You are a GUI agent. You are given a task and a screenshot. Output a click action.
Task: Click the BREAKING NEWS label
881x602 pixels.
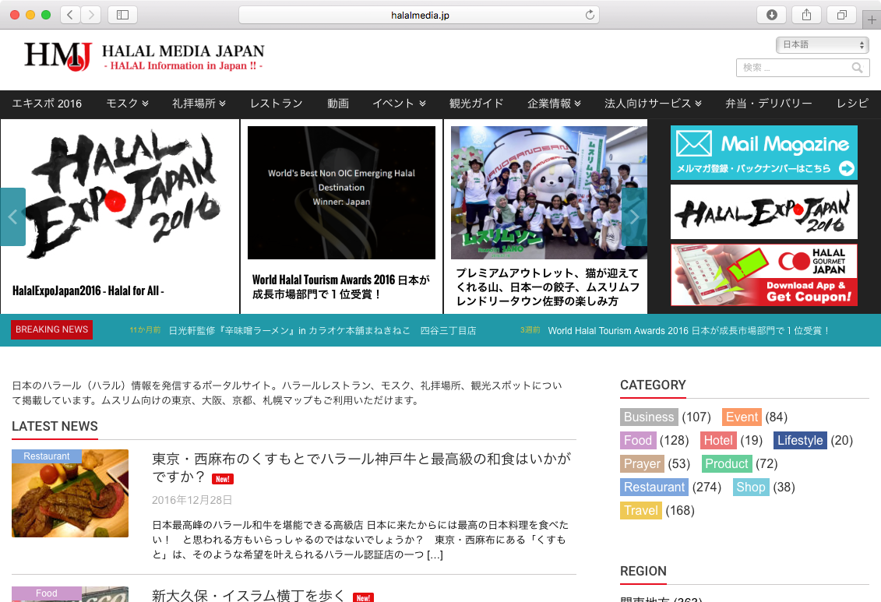pos(51,329)
